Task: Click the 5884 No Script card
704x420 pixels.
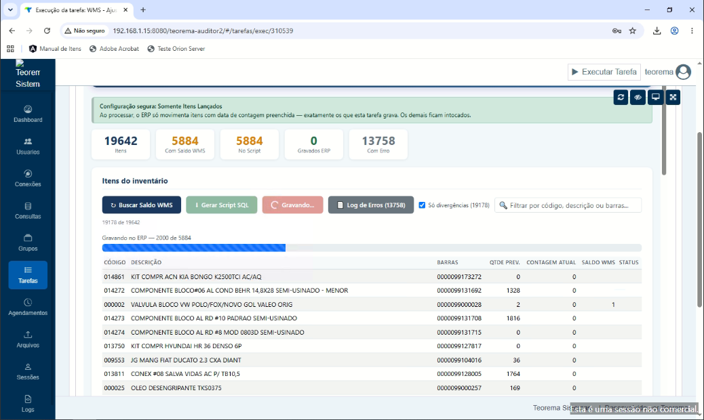Action: (249, 144)
